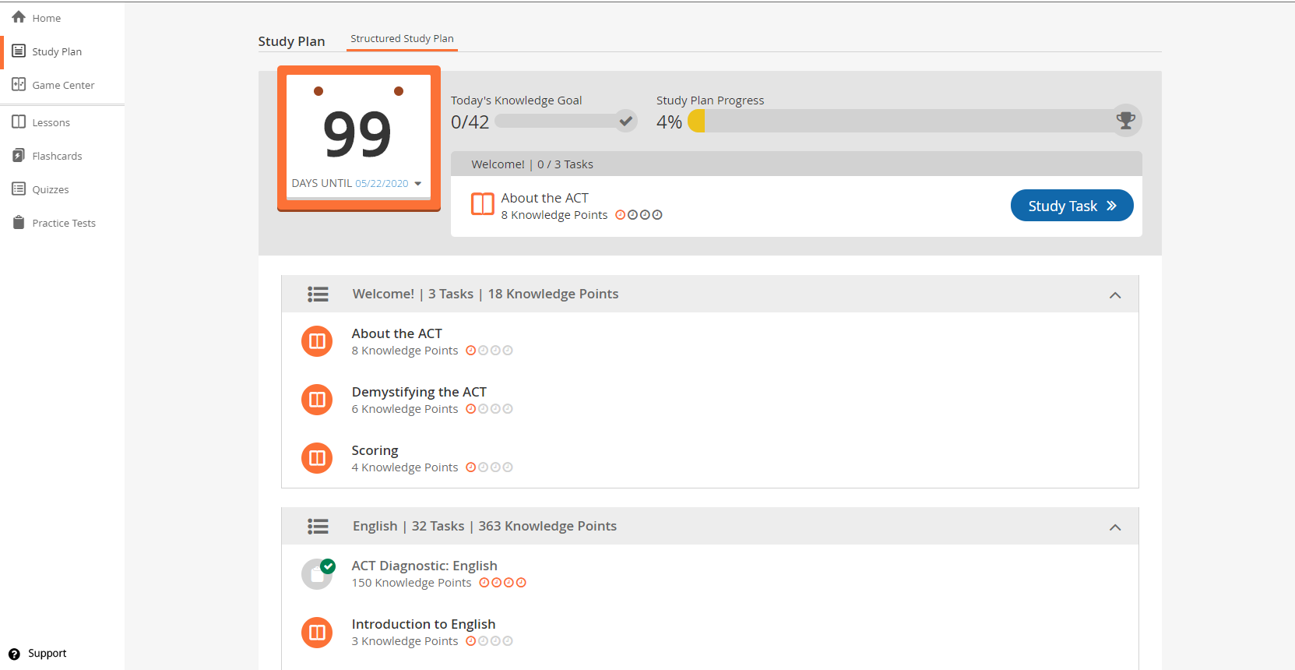The width and height of the screenshot is (1295, 670).
Task: Collapse the English section with its chevron
Action: (x=1115, y=527)
